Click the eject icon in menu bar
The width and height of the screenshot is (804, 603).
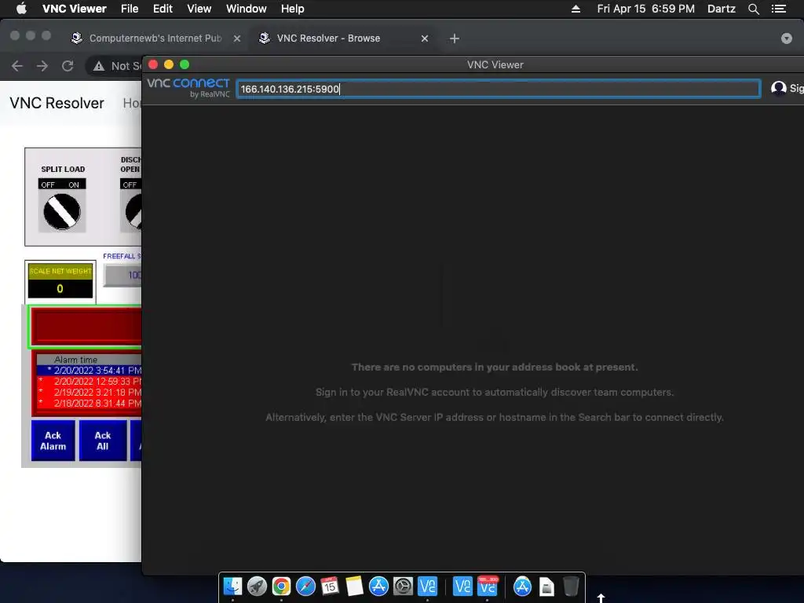(576, 9)
